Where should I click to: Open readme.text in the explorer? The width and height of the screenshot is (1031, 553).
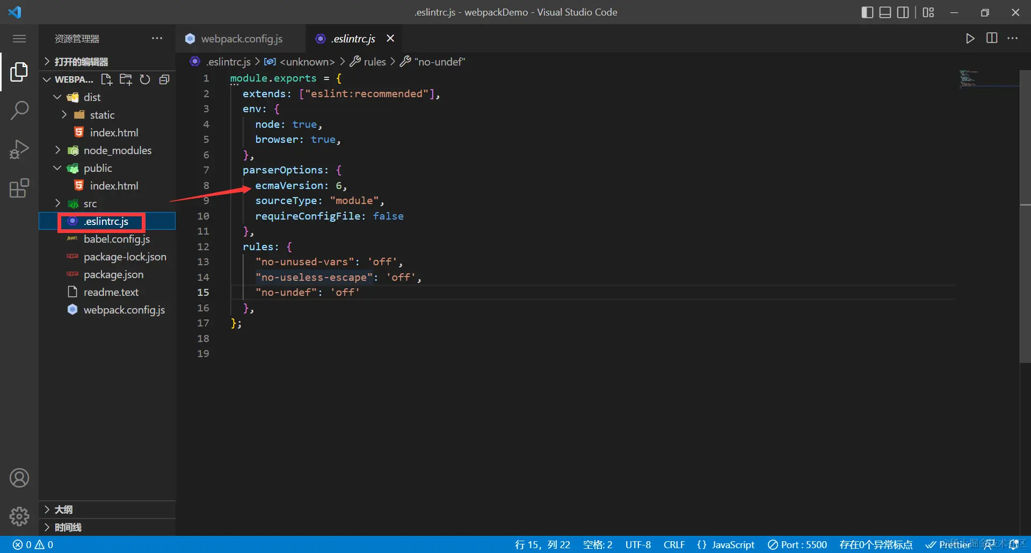click(x=111, y=292)
